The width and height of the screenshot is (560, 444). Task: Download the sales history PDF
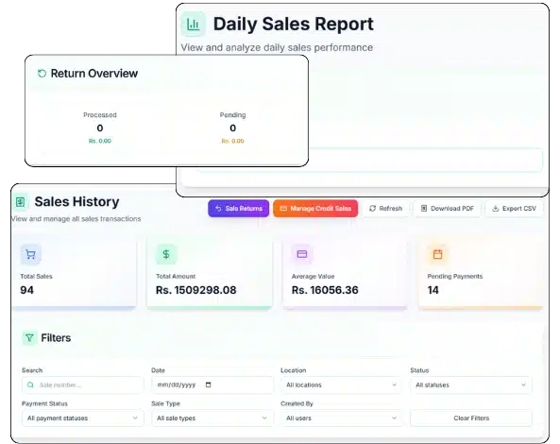[x=448, y=208]
